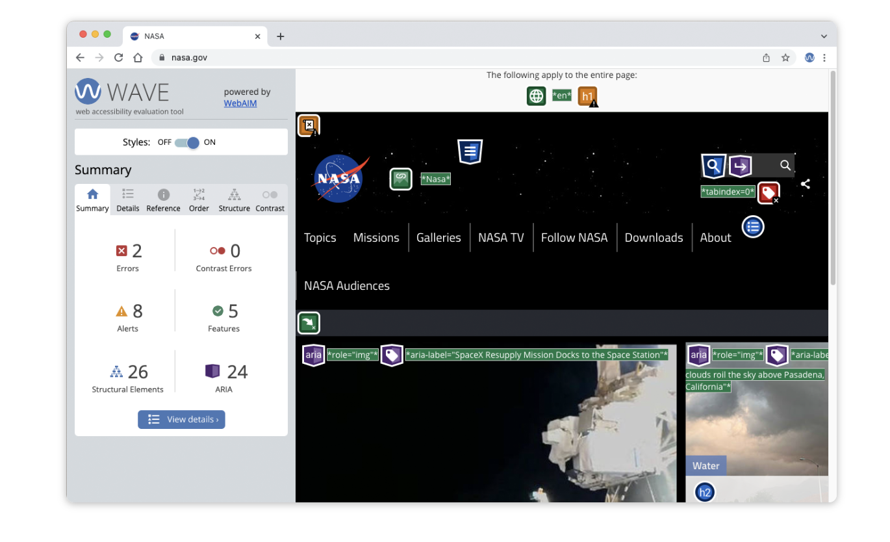Open the Structure tab
The image size is (890, 542).
235,200
